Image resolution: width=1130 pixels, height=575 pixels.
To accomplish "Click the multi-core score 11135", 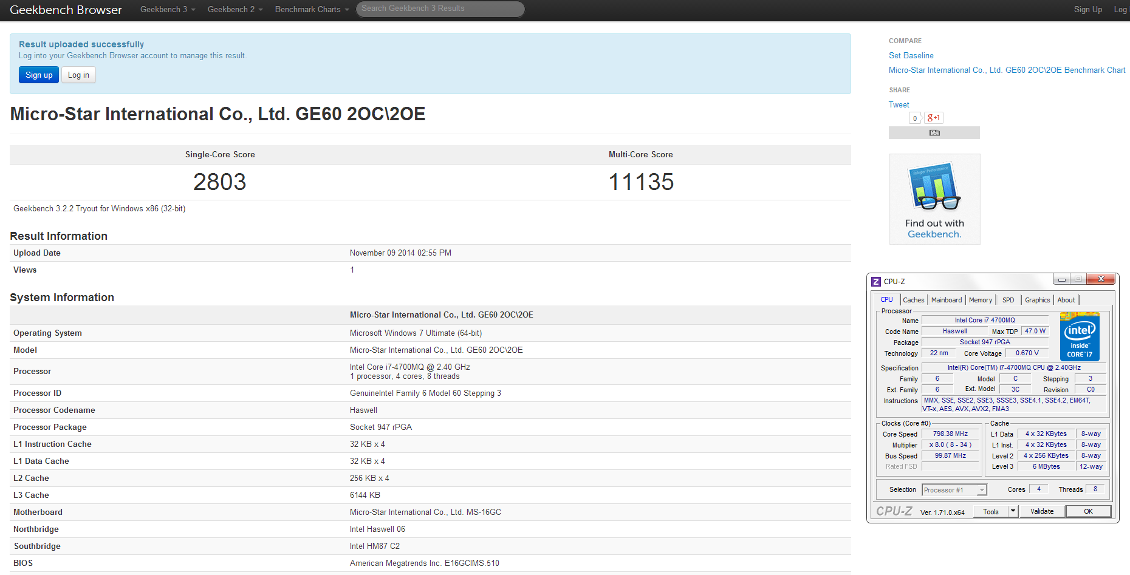I will 641,182.
